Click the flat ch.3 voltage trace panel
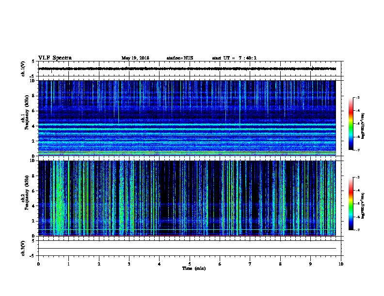This screenshot has width=384, height=296. pos(190,248)
